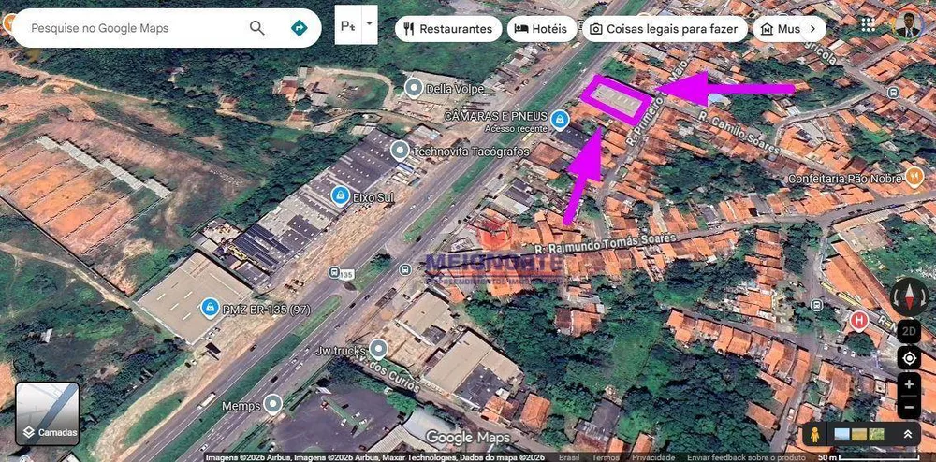Select the Technovita Tacógrafos pin

[x=400, y=151]
